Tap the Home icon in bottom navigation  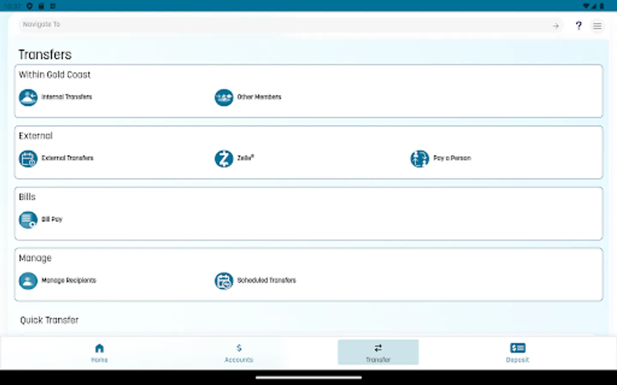coord(99,348)
